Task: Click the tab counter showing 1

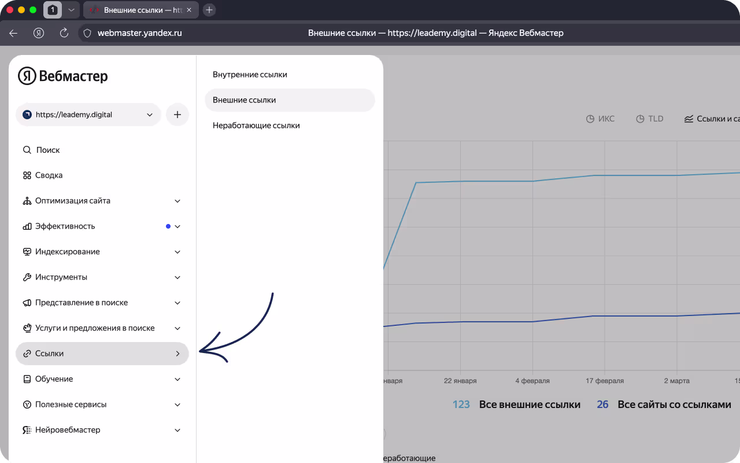Action: (53, 10)
